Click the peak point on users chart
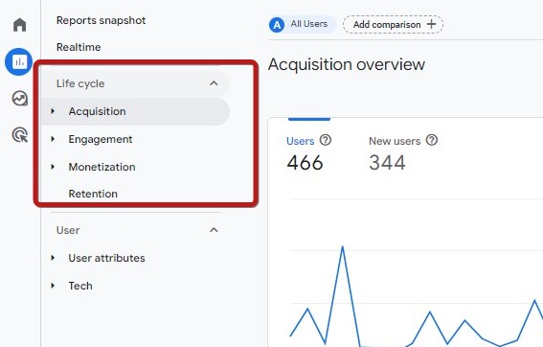 click(343, 246)
